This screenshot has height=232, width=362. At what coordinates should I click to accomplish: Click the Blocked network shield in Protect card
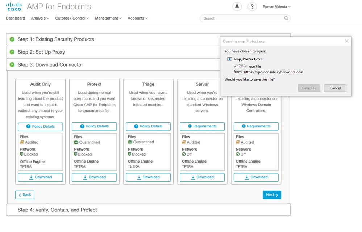point(75,154)
